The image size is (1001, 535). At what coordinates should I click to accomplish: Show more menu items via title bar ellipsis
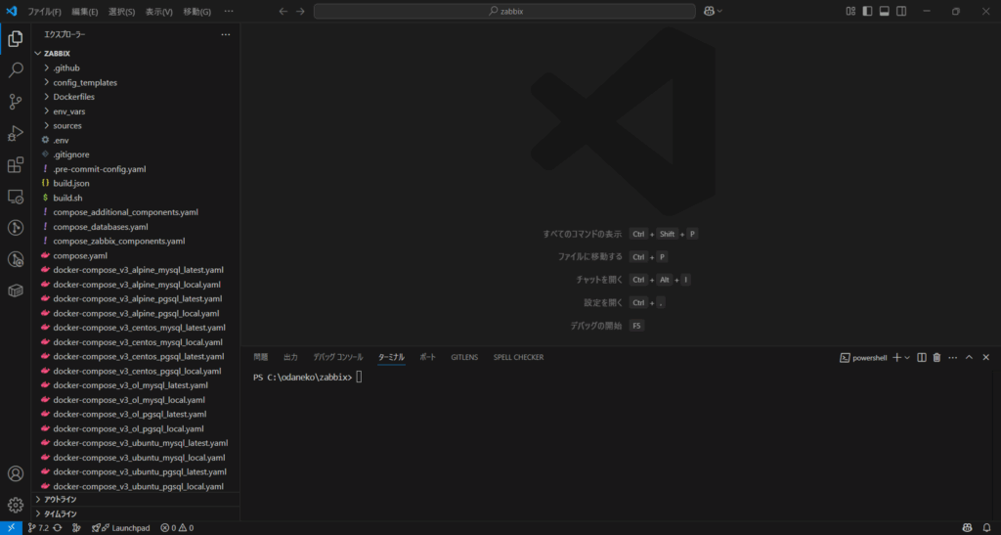tap(229, 12)
